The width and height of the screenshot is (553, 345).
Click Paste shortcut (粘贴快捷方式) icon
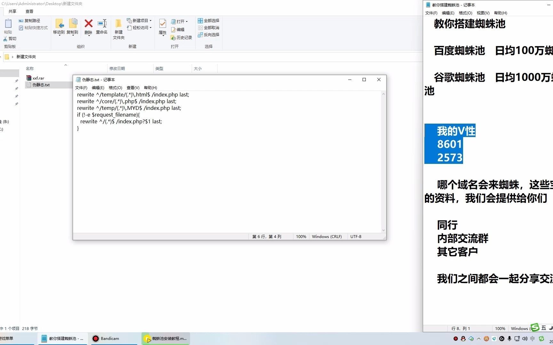click(x=21, y=28)
